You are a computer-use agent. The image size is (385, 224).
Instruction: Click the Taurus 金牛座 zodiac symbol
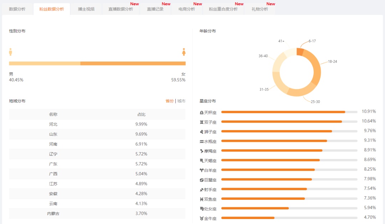click(x=201, y=218)
